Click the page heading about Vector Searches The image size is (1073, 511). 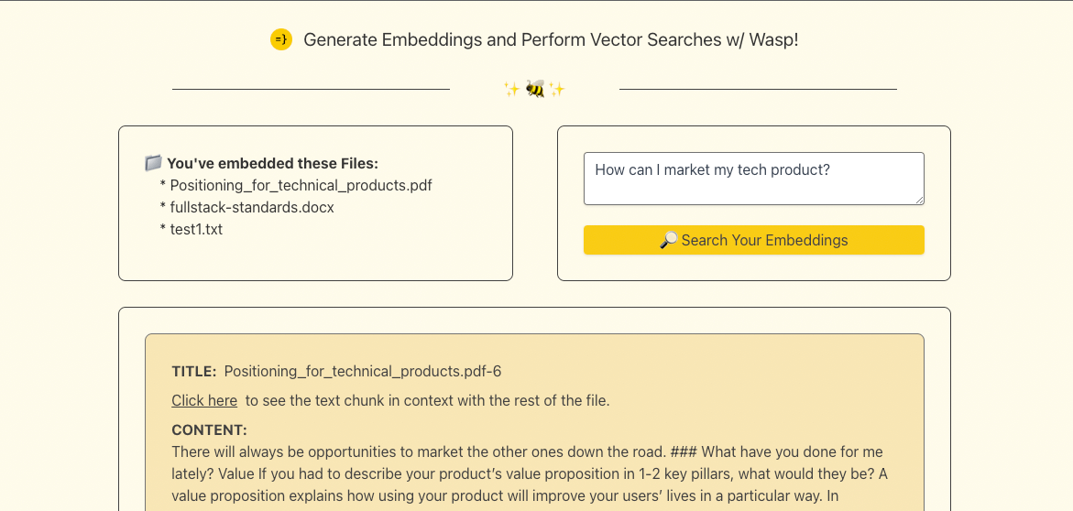[x=551, y=39]
